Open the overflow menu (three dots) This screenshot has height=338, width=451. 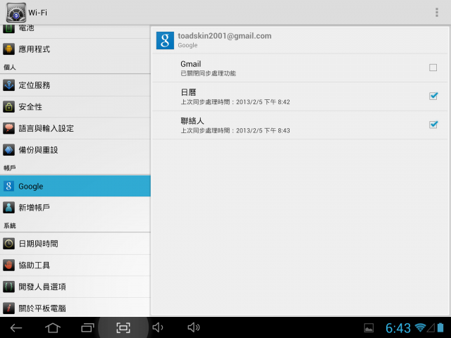[437, 13]
